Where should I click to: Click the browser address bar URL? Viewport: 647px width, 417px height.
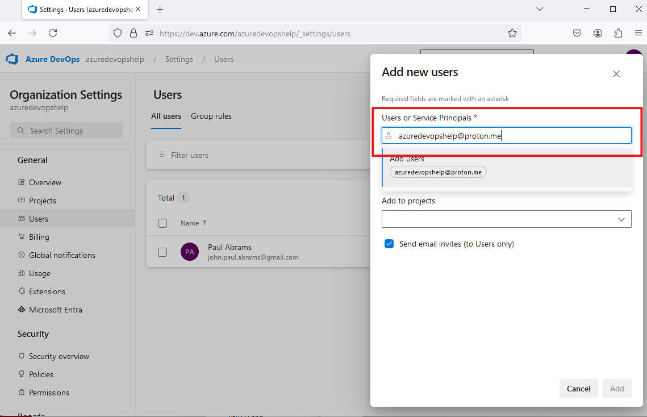[255, 34]
